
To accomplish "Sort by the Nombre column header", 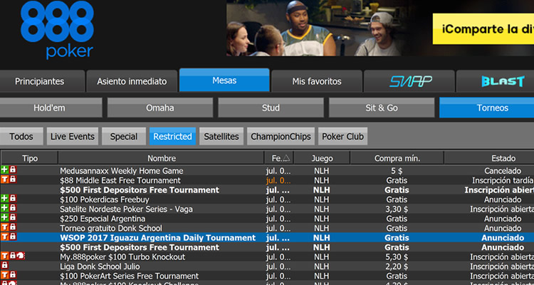I will [162, 158].
